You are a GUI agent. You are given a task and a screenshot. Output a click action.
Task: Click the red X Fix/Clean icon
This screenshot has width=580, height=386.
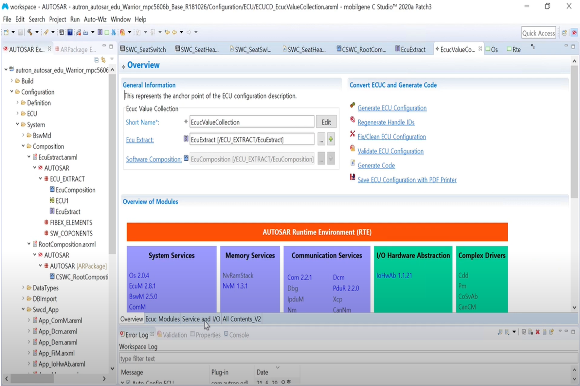(353, 134)
